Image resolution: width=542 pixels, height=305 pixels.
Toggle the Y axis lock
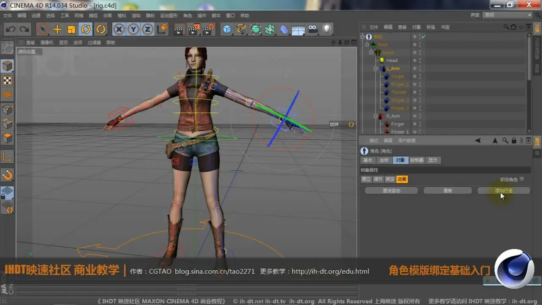pyautogui.click(x=133, y=29)
